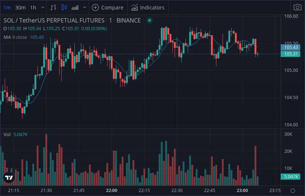Click the low value L105.25
Screen dimensions: 305x196
click(x=52, y=29)
